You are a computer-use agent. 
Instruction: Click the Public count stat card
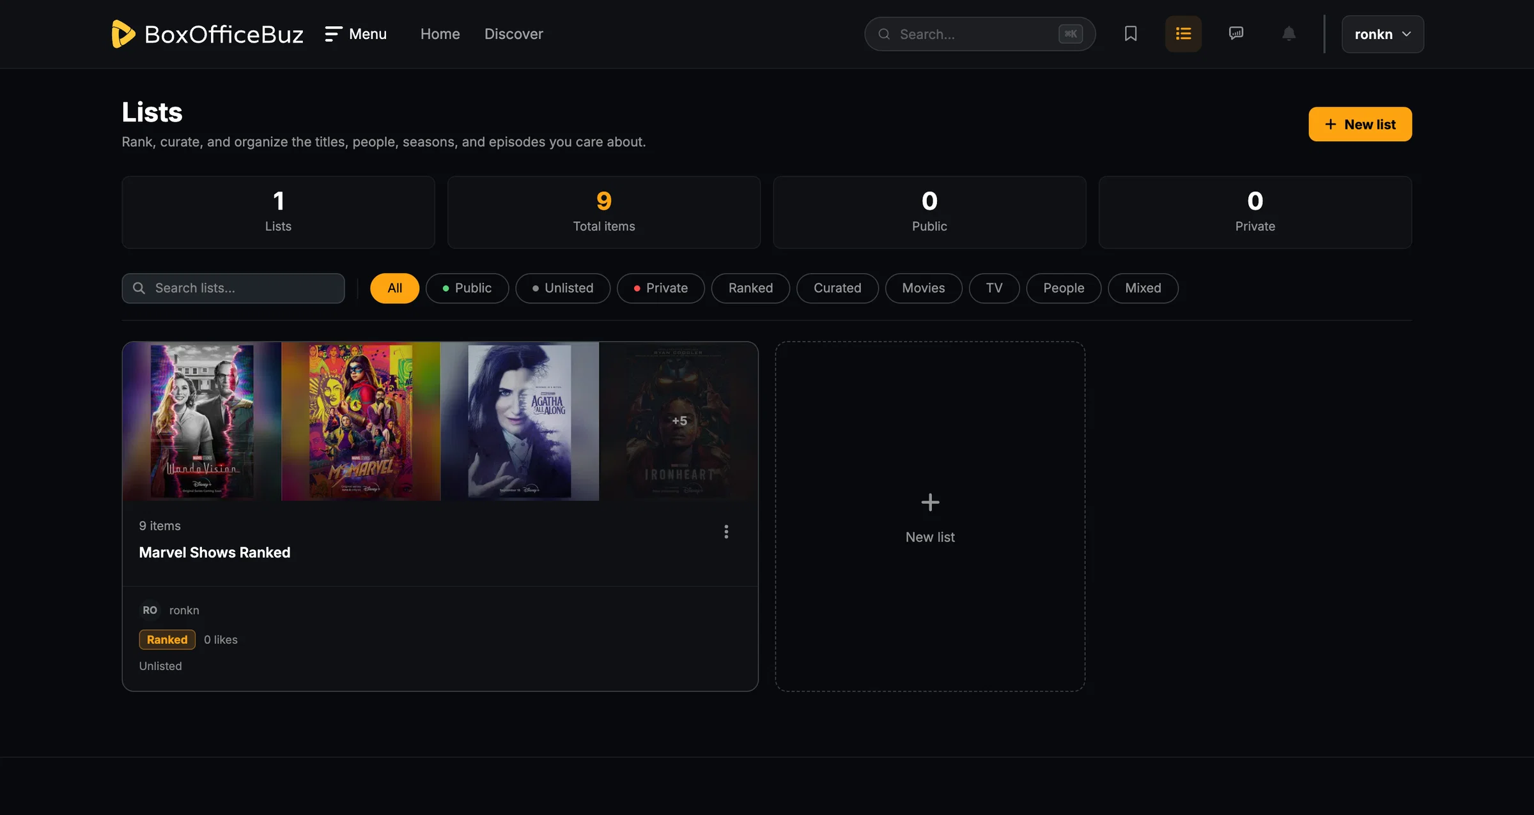tap(929, 212)
